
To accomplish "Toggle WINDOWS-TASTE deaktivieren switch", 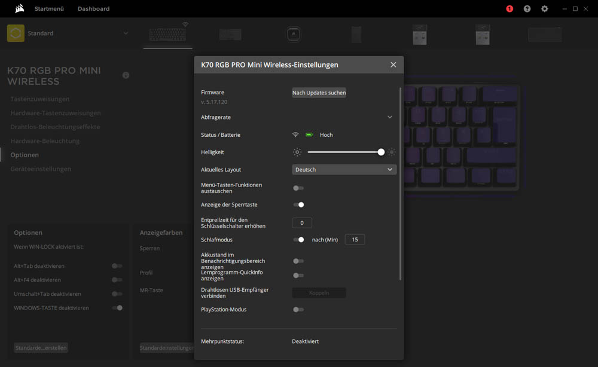I will 117,308.
